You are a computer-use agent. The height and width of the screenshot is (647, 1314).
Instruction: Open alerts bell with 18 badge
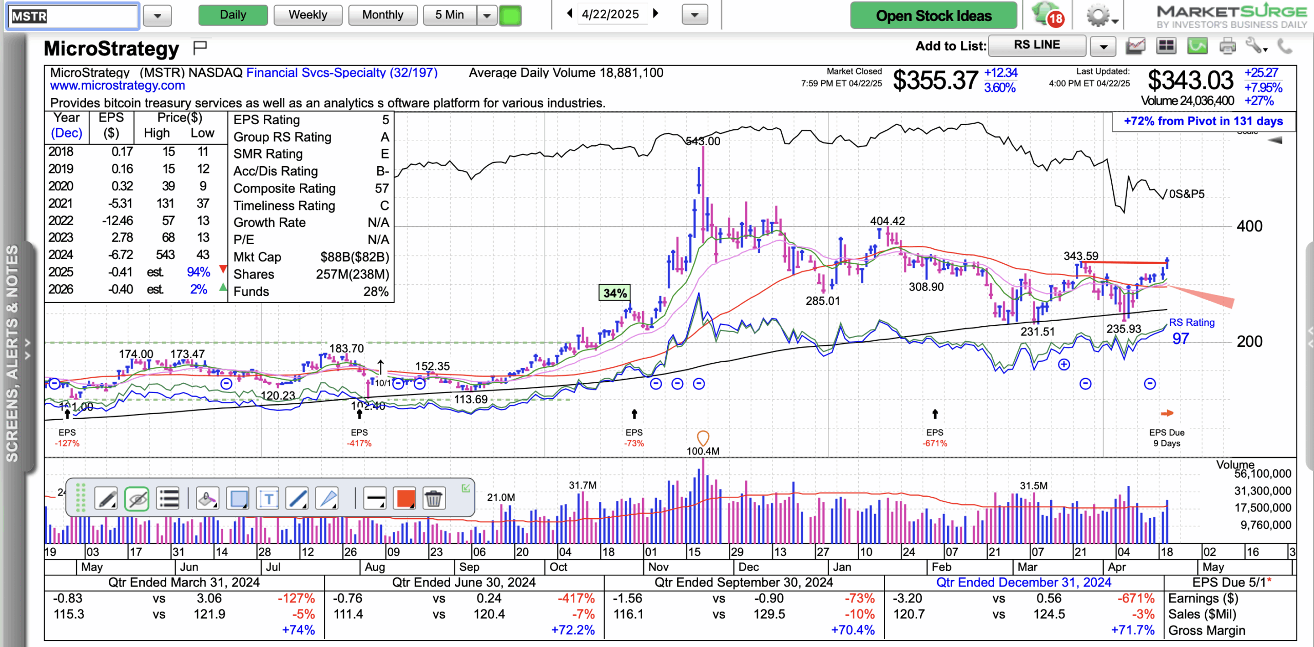click(x=1048, y=14)
